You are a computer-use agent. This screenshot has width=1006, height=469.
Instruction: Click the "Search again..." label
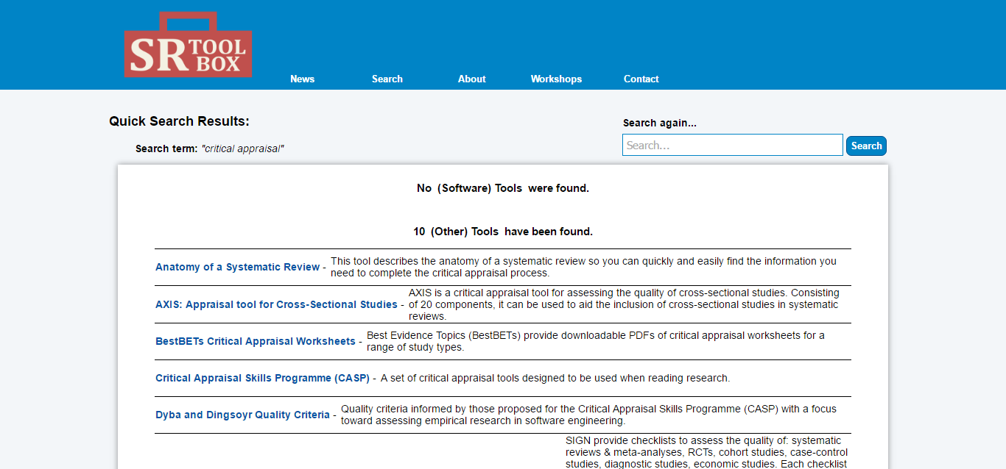[x=660, y=123]
